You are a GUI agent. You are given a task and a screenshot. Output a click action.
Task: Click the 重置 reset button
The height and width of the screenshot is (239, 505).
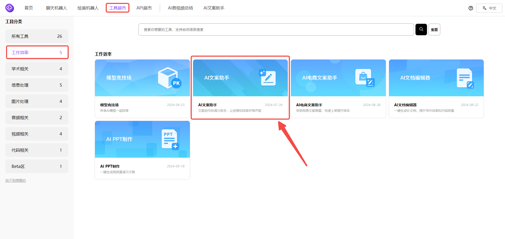point(434,29)
